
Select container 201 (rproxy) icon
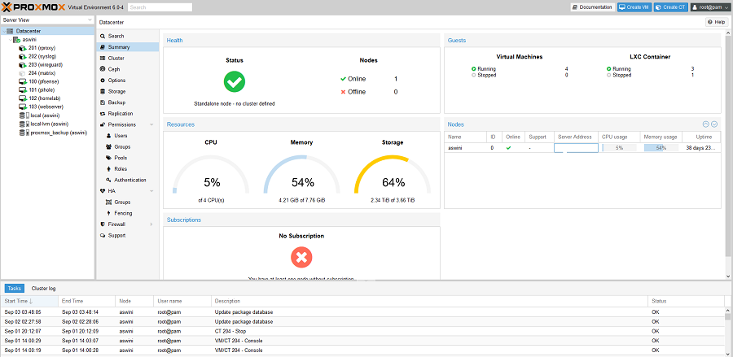coord(22,48)
